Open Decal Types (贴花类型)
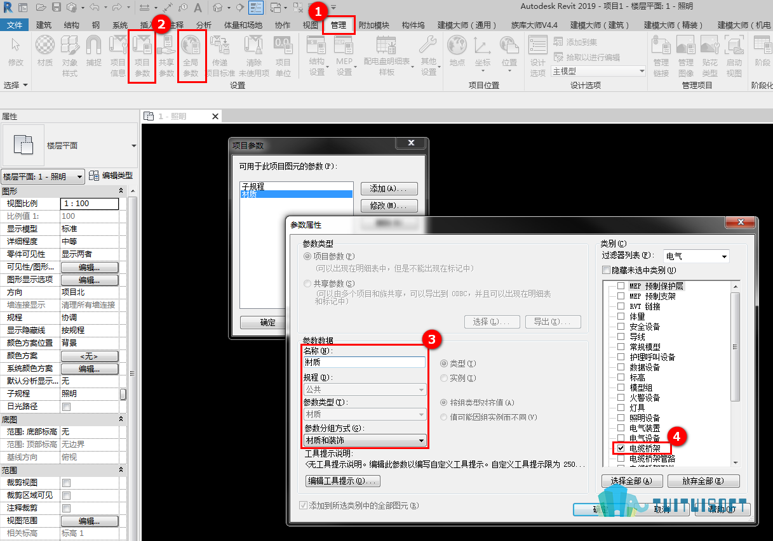The width and height of the screenshot is (773, 541). (709, 56)
